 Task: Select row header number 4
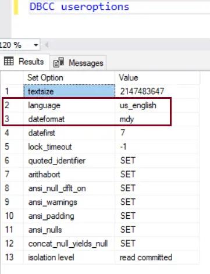click(13, 133)
